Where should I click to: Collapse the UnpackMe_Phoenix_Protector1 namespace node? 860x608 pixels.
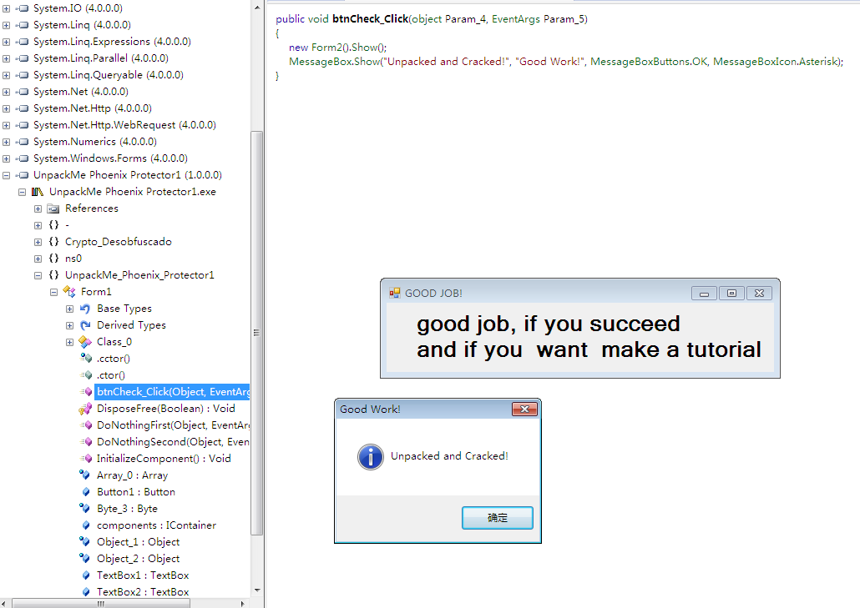pyautogui.click(x=38, y=275)
